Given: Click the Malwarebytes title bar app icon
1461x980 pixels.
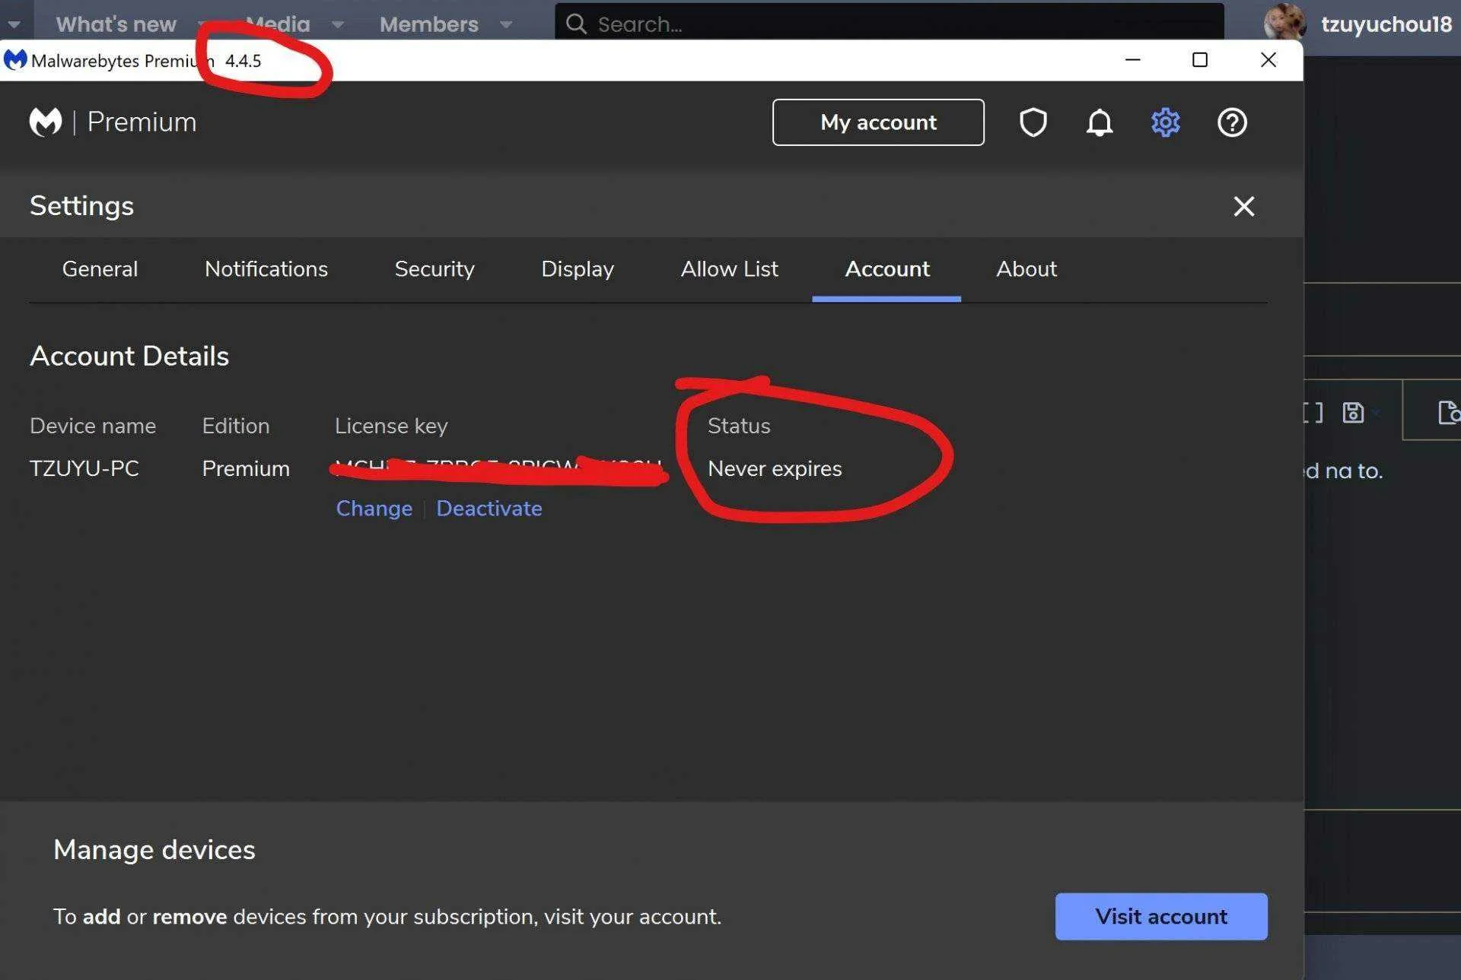Looking at the screenshot, I should [x=15, y=60].
